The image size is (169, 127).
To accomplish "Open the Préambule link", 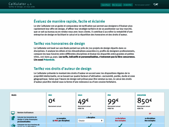I will [x=49, y=60].
